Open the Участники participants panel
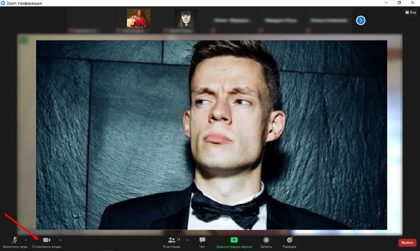This screenshot has width=420, height=251. pyautogui.click(x=172, y=241)
